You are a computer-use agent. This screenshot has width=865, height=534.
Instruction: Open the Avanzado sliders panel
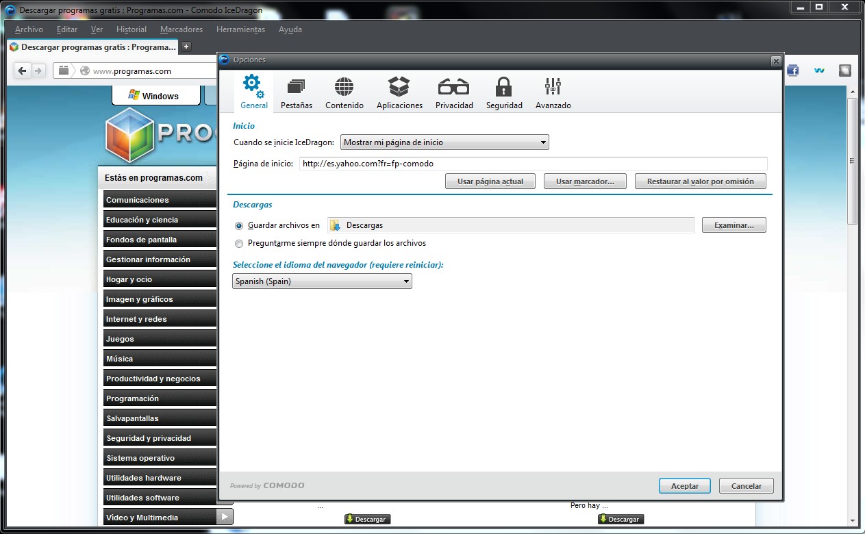pyautogui.click(x=553, y=92)
